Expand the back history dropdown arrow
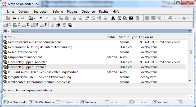The width and height of the screenshot is (196, 107). (18, 18)
